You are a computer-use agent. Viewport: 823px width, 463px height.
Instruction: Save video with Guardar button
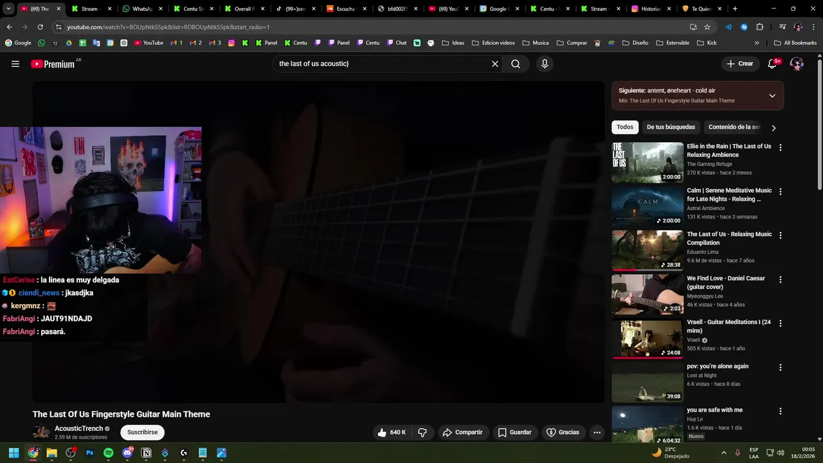(x=515, y=432)
